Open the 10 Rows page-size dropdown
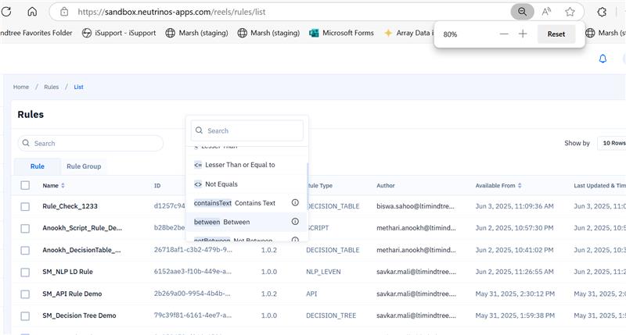This screenshot has width=626, height=335. pos(613,143)
